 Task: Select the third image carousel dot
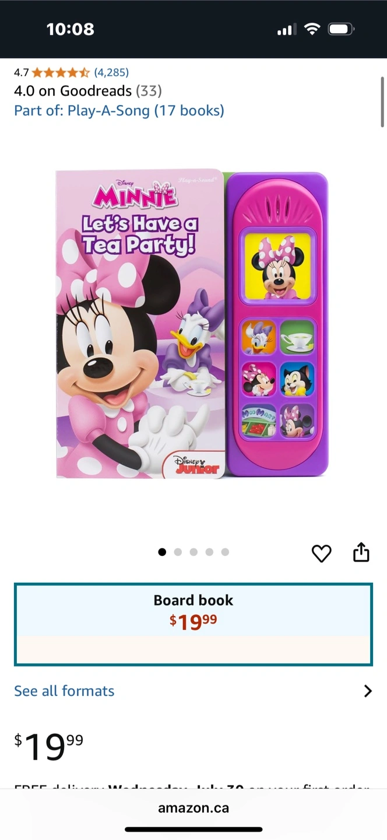point(193,552)
